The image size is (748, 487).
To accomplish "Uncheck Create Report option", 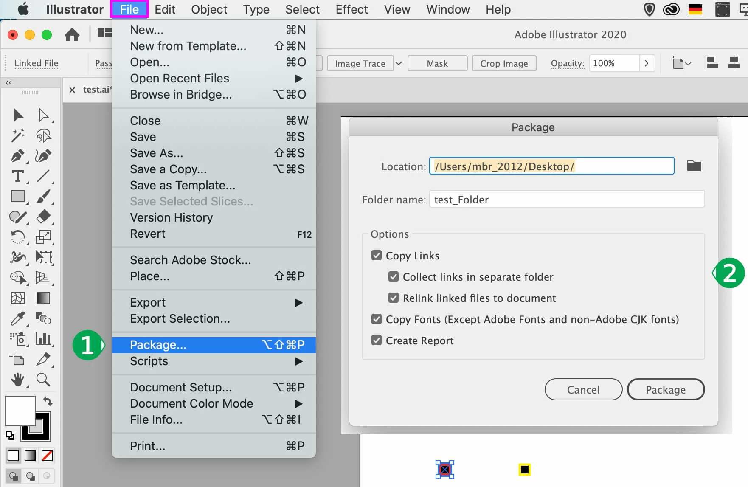I will point(377,341).
